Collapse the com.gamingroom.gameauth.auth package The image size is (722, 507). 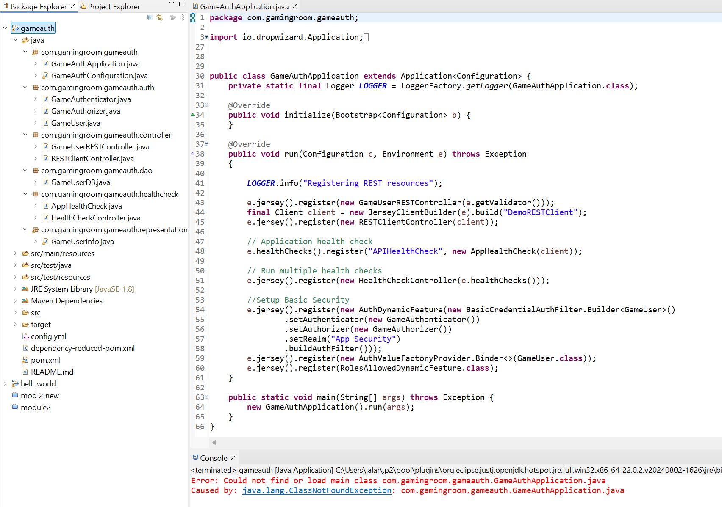click(25, 87)
